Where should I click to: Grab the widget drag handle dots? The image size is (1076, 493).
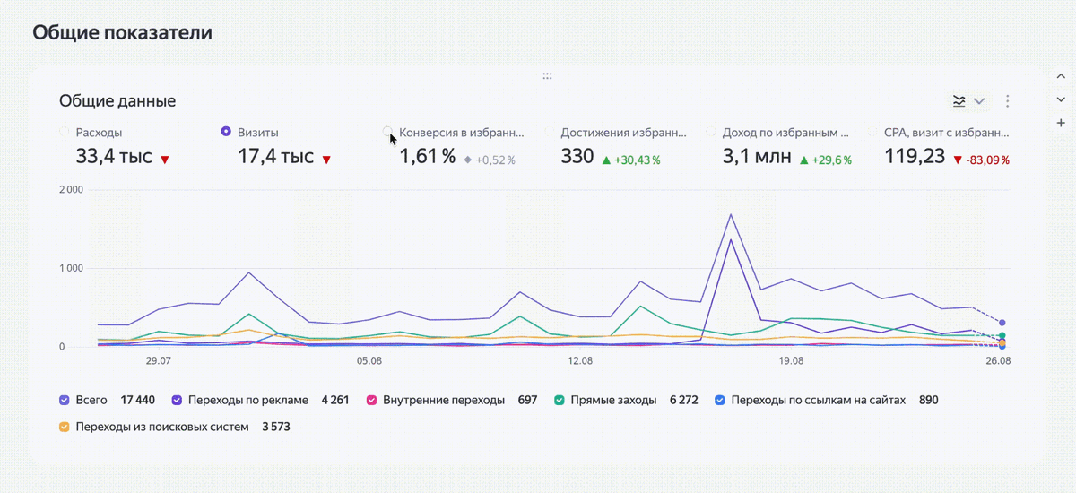[x=547, y=76]
